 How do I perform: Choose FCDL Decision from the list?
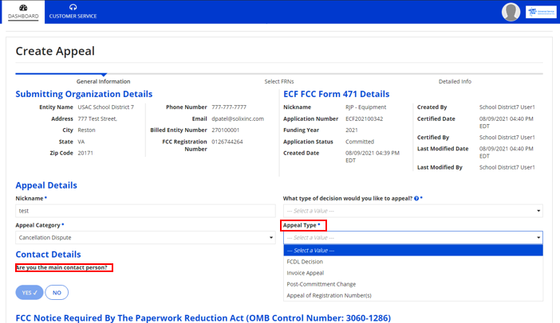pyautogui.click(x=305, y=261)
